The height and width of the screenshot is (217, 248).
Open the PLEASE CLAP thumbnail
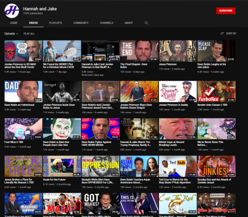click(216, 51)
